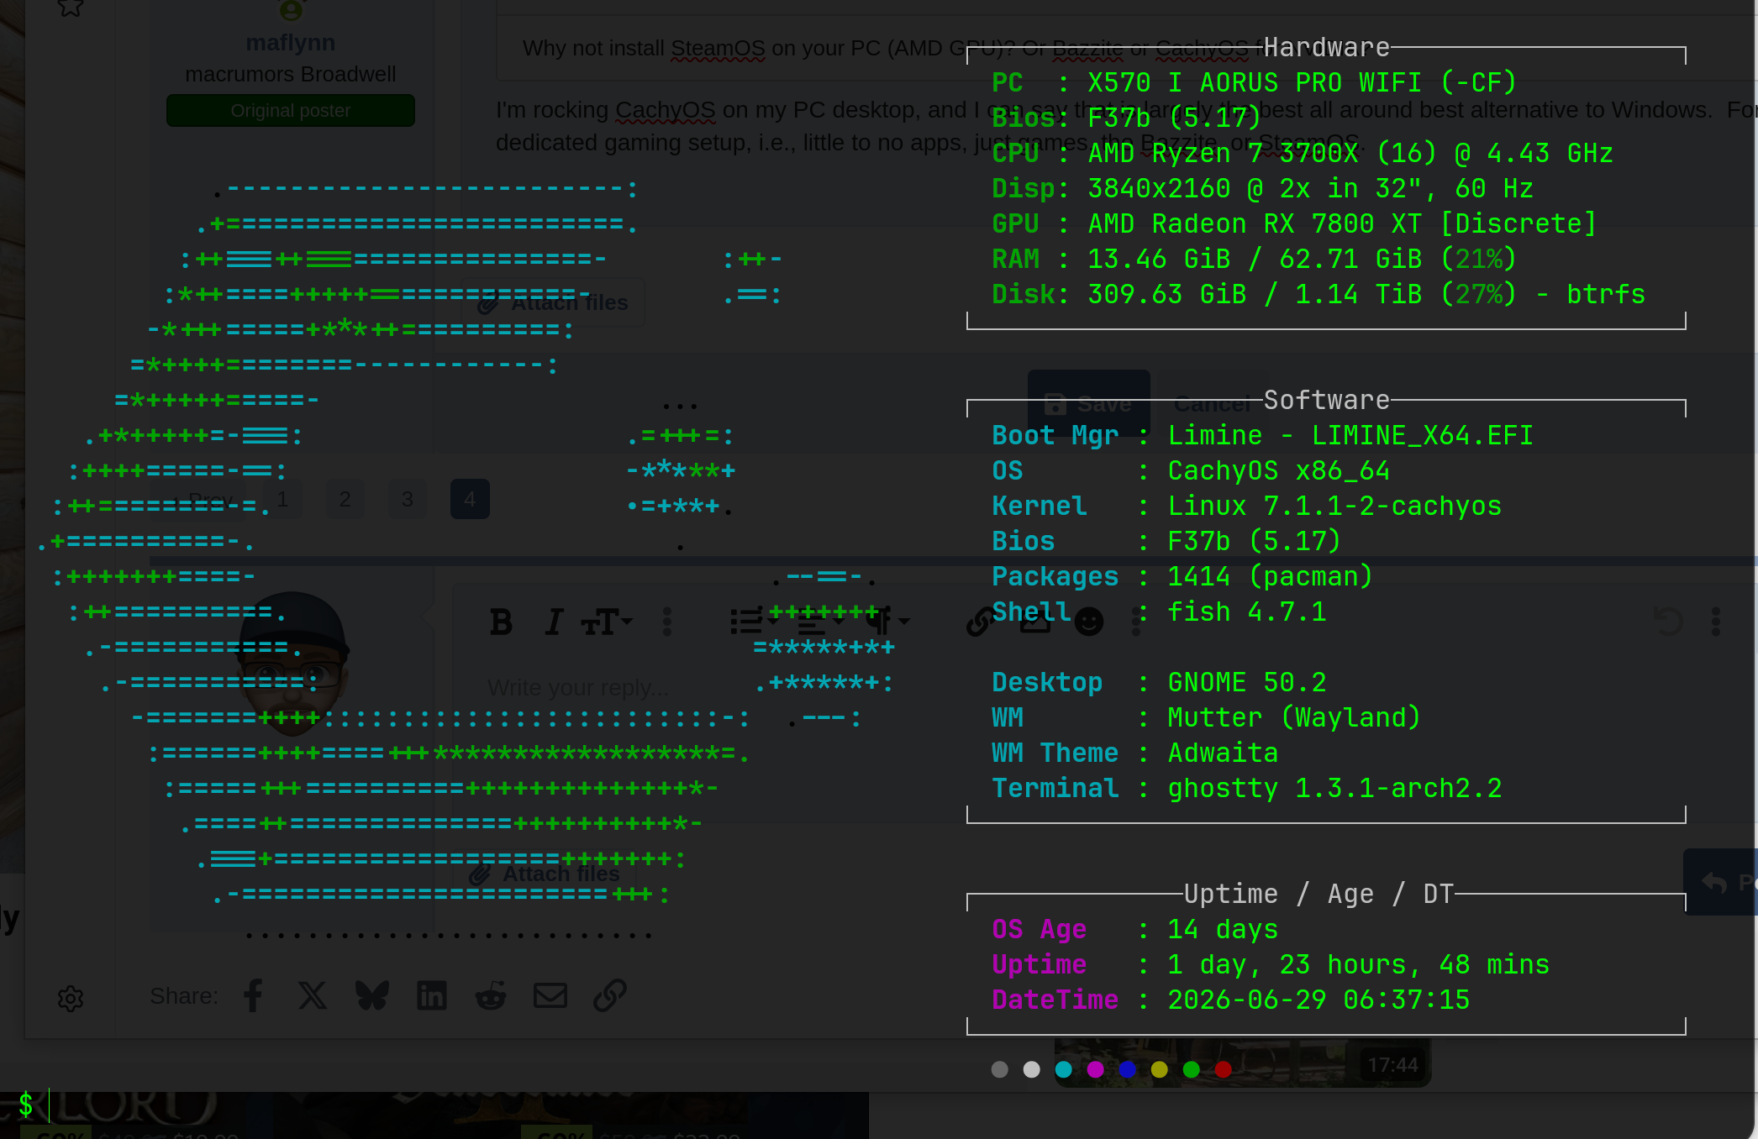This screenshot has width=1758, height=1139.
Task: Click 'ghostty 1.3.1-arch2.2' terminal value
Action: [1334, 789]
